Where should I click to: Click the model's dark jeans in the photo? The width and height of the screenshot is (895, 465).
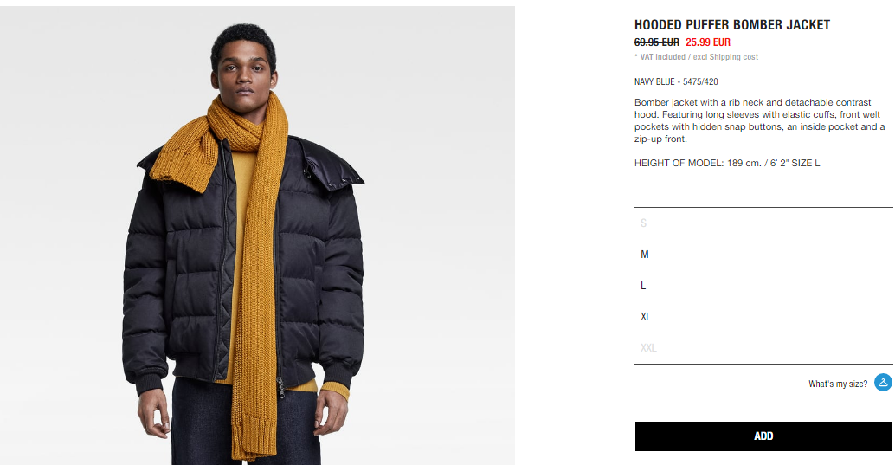tap(246, 423)
